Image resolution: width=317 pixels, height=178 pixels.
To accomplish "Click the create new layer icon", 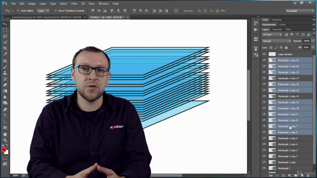I will coord(302,176).
